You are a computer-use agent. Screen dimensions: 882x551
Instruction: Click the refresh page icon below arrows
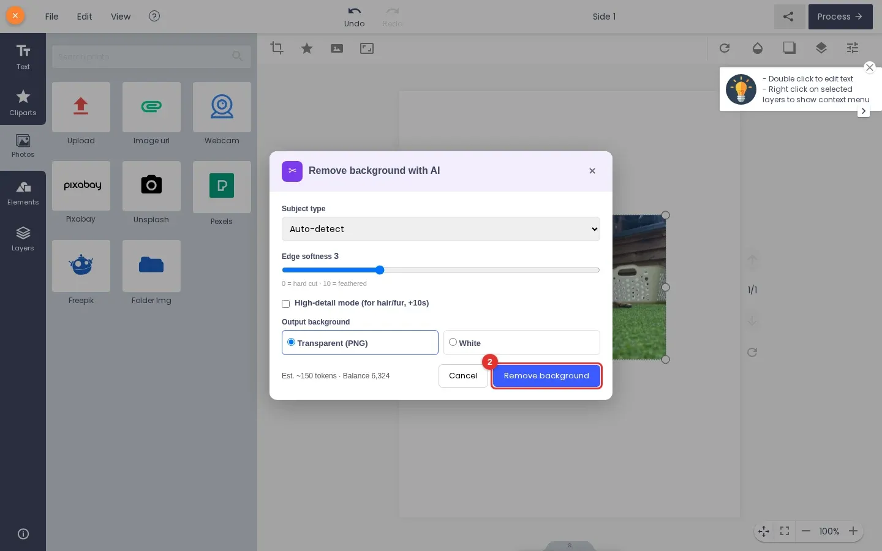pyautogui.click(x=752, y=352)
